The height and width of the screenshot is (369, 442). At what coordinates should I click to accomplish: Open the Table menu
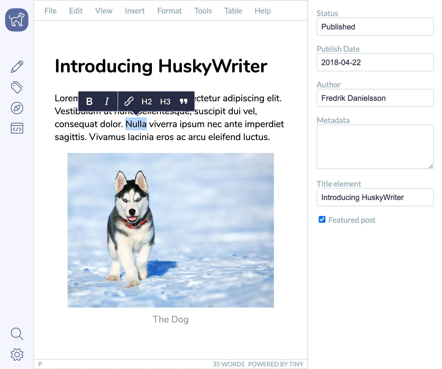click(233, 11)
